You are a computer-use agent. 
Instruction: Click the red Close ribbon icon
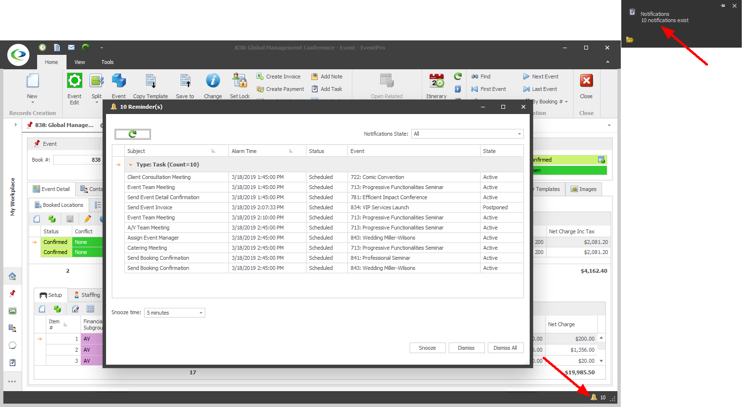pyautogui.click(x=586, y=81)
